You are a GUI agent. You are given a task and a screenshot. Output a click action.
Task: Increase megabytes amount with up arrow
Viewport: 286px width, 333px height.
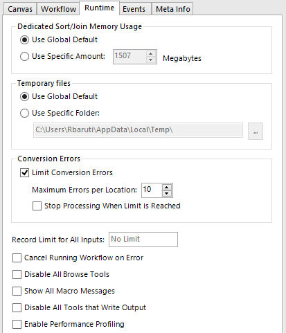coord(151,53)
